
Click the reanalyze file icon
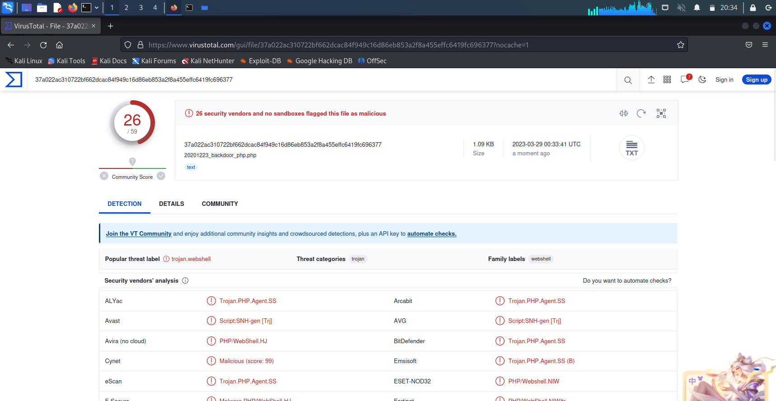641,113
